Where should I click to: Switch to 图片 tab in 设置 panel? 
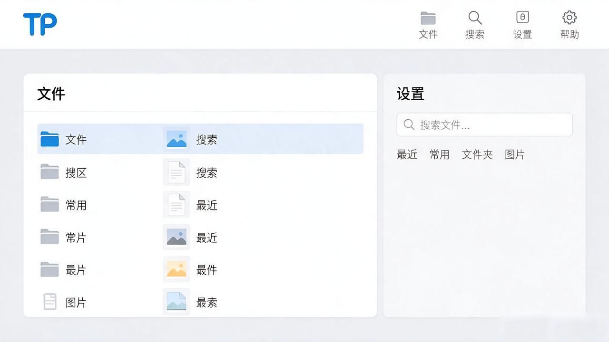coord(515,154)
